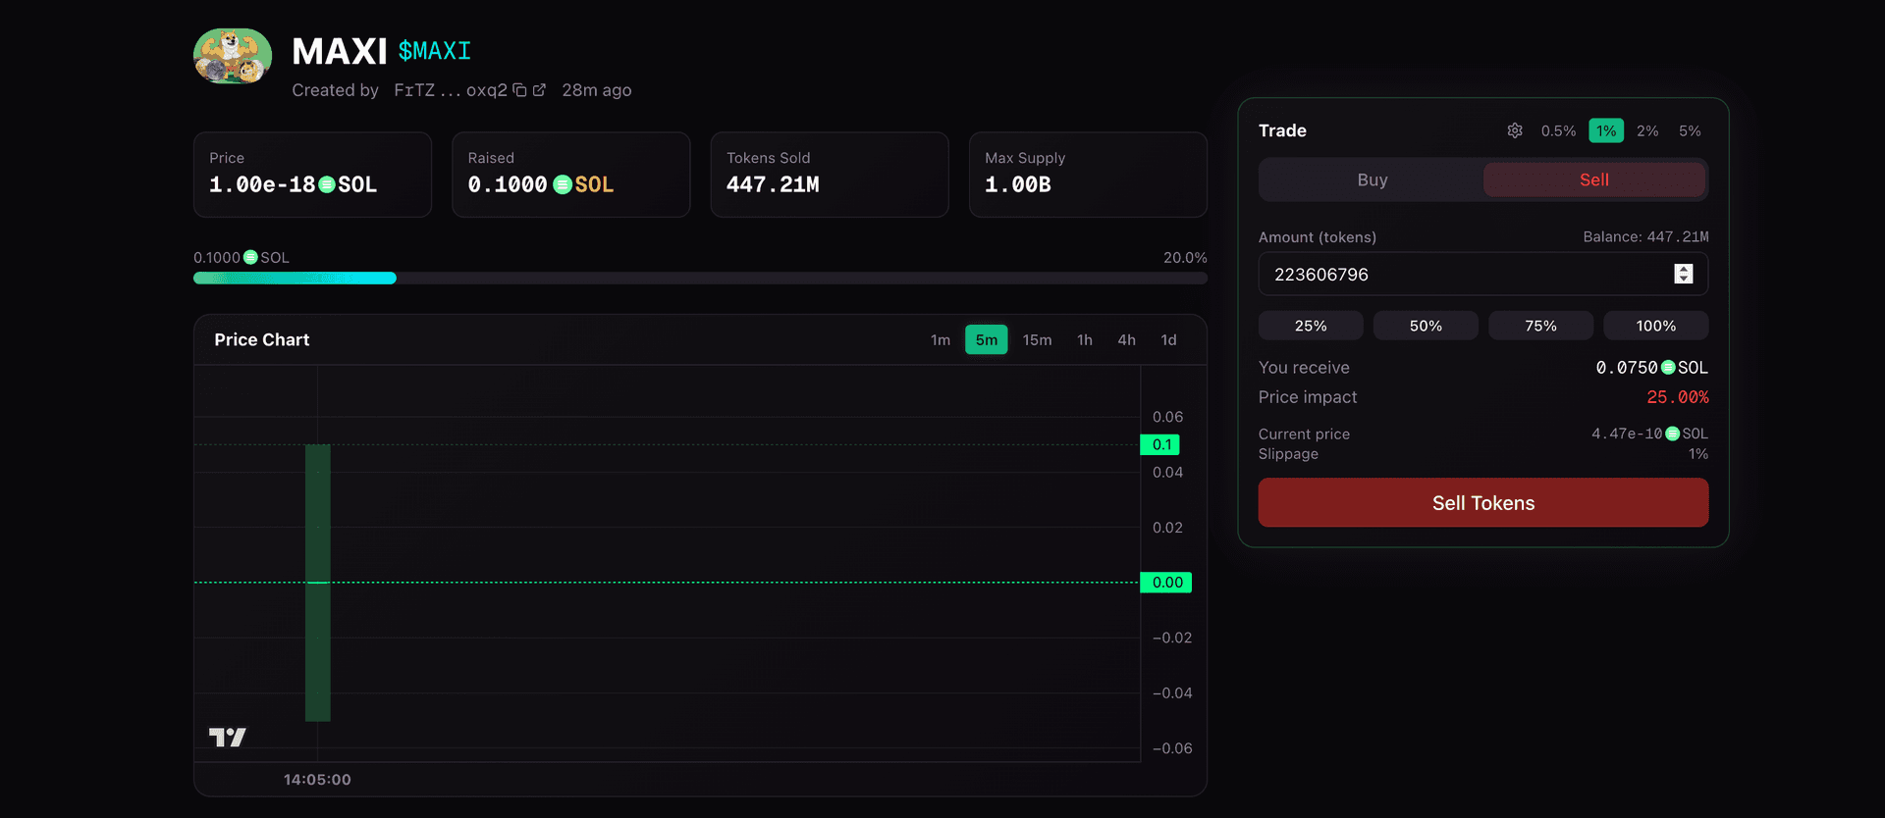Set amount to 100% of balance
This screenshot has width=1885, height=818.
point(1655,326)
